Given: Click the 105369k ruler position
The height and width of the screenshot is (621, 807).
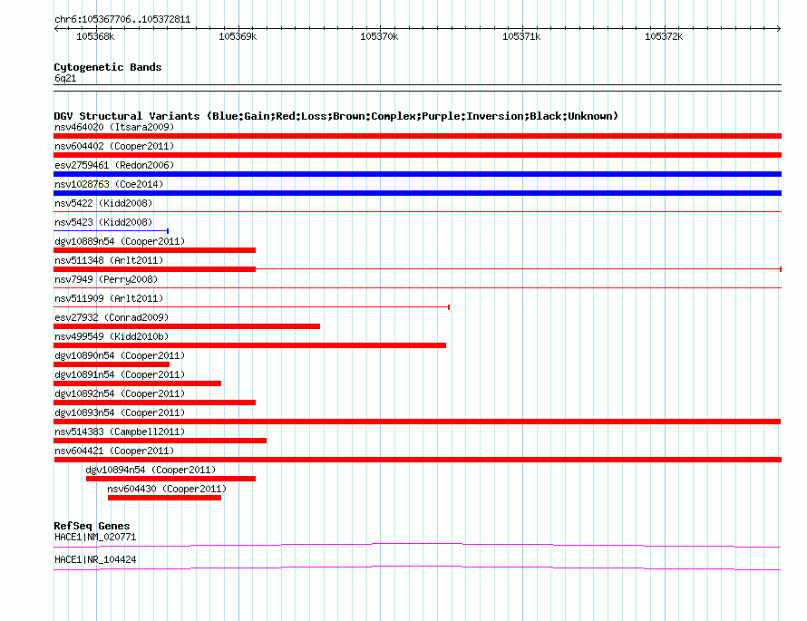Looking at the screenshot, I should tap(238, 36).
